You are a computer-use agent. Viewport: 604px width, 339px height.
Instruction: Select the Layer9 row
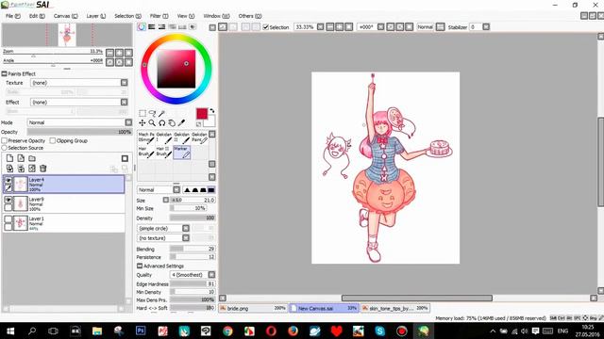63,203
